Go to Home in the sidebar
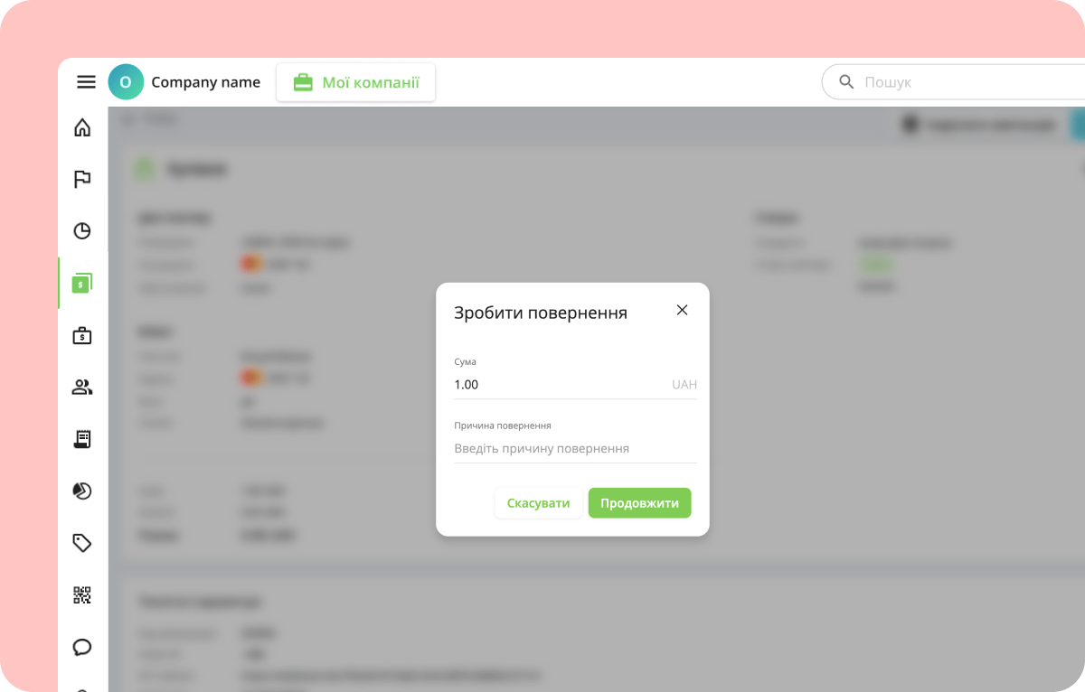Image resolution: width=1085 pixels, height=692 pixels. (82, 127)
